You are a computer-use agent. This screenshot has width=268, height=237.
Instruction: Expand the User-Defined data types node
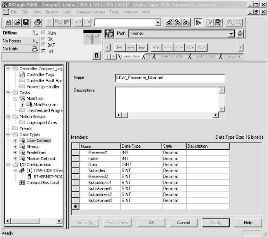tap(15, 141)
